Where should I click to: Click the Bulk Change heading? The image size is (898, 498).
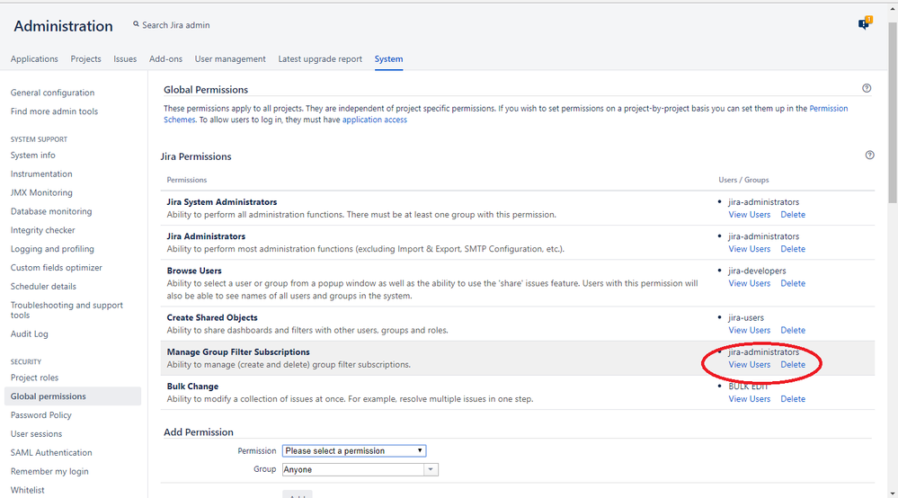coord(192,387)
